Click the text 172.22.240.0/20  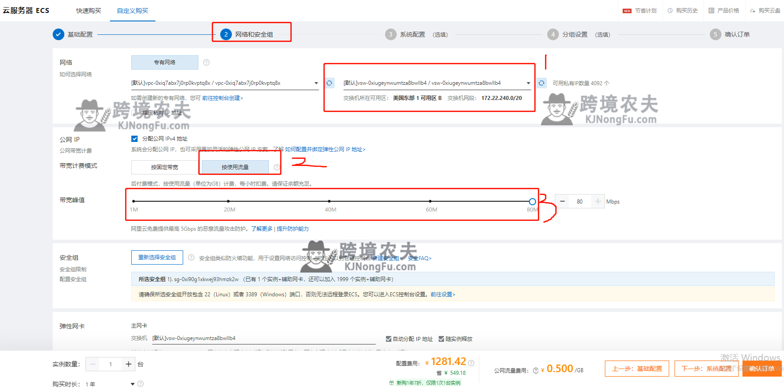(501, 98)
